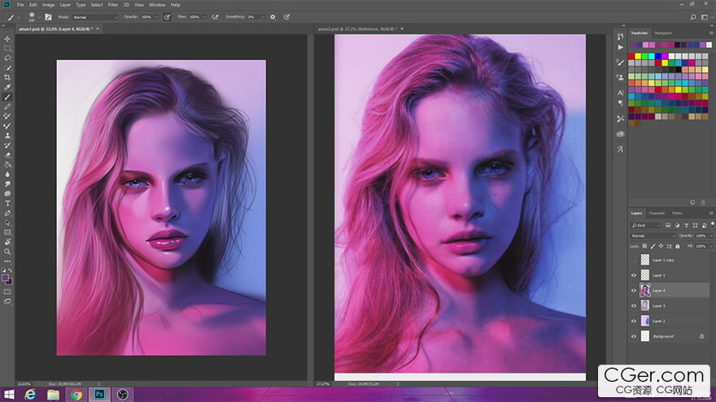Open brush preset picker arrow
Viewport: 716px width, 402px height.
(x=39, y=17)
